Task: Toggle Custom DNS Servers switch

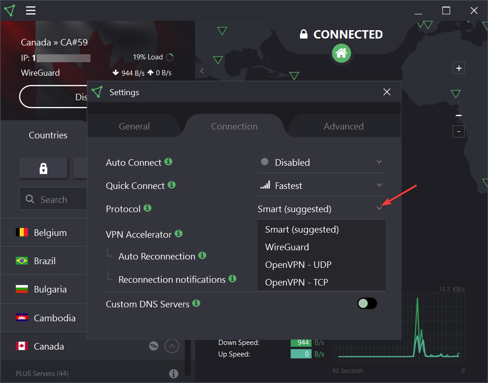Action: coord(367,304)
